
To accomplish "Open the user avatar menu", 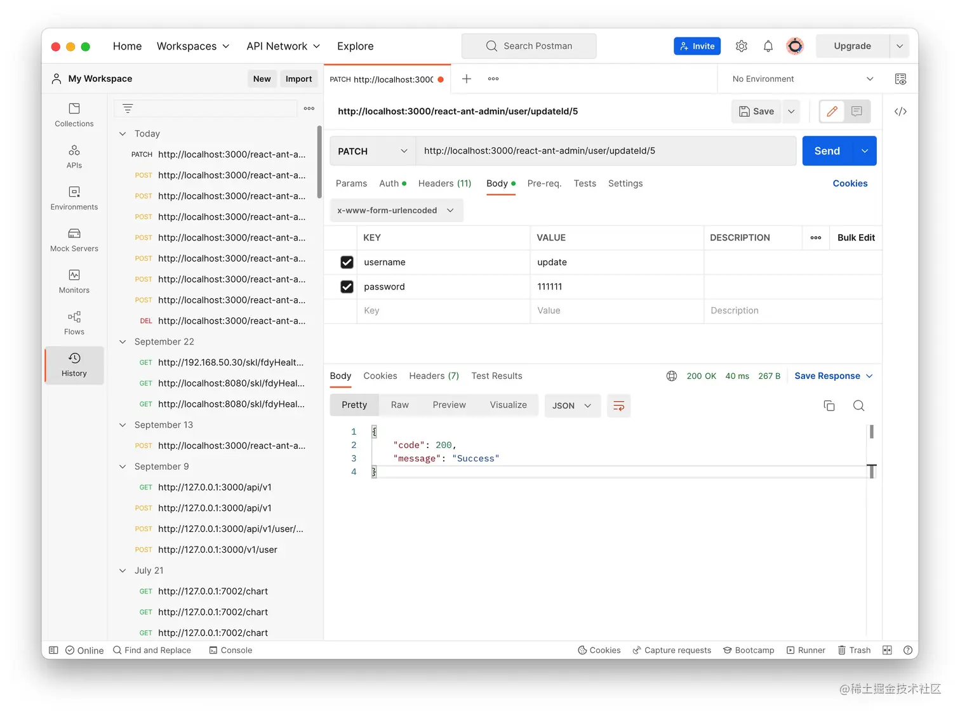I will (x=795, y=46).
